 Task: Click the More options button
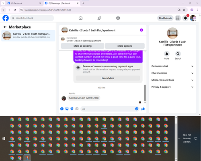point(125,46)
